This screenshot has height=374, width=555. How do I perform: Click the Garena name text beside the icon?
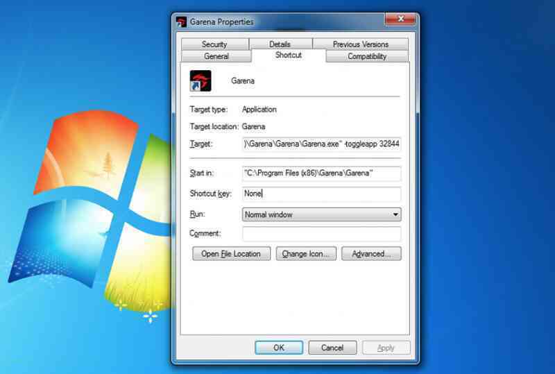243,80
